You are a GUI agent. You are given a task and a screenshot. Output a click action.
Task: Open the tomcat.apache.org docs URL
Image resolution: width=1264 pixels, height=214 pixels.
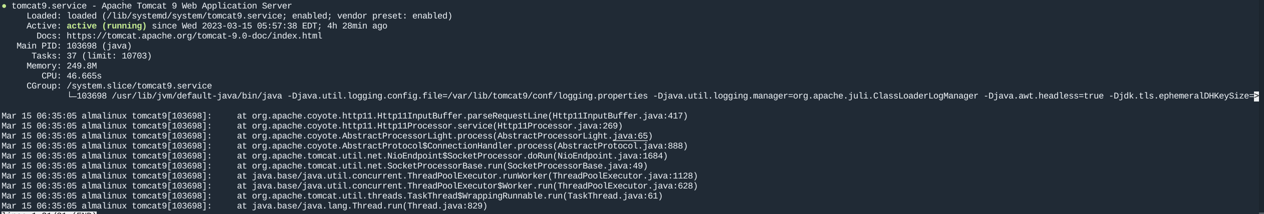194,36
